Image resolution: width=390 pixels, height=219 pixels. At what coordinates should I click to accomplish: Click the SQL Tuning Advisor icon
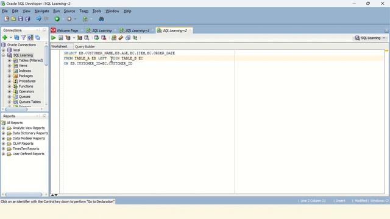(87, 38)
